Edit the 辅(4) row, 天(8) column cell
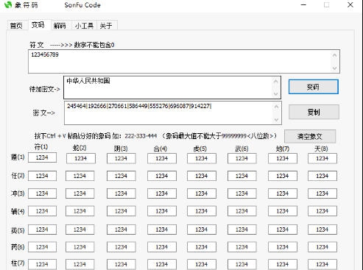The image size is (363, 270). (323, 211)
